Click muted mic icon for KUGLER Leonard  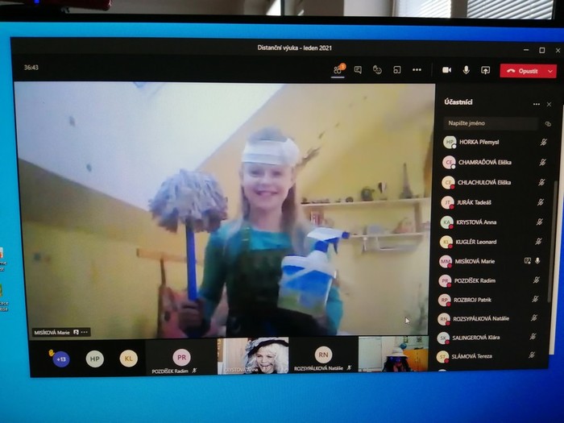(x=538, y=242)
